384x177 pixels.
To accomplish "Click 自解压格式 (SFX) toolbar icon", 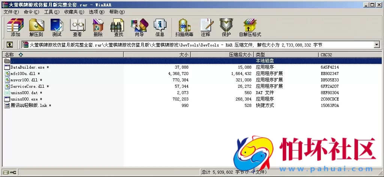I will [x=250, y=28].
